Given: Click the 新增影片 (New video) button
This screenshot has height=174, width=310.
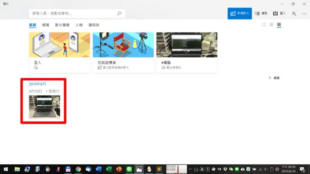Looking at the screenshot, I should [240, 13].
